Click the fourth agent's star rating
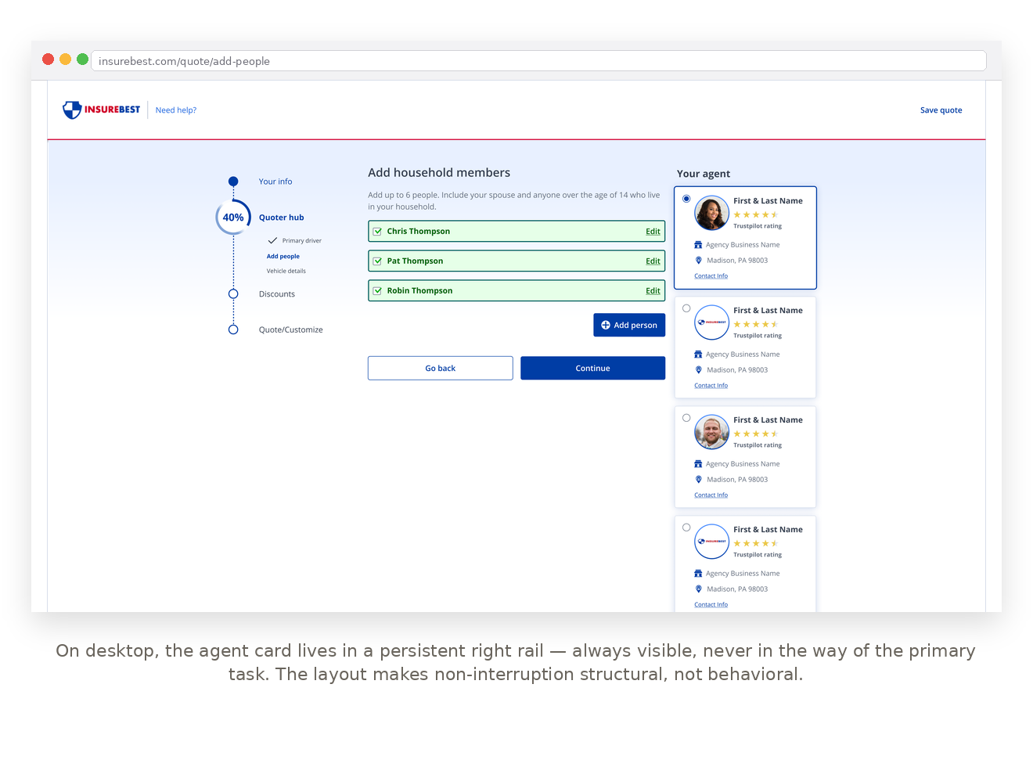Image resolution: width=1033 pixels, height=767 pixels. coord(756,543)
